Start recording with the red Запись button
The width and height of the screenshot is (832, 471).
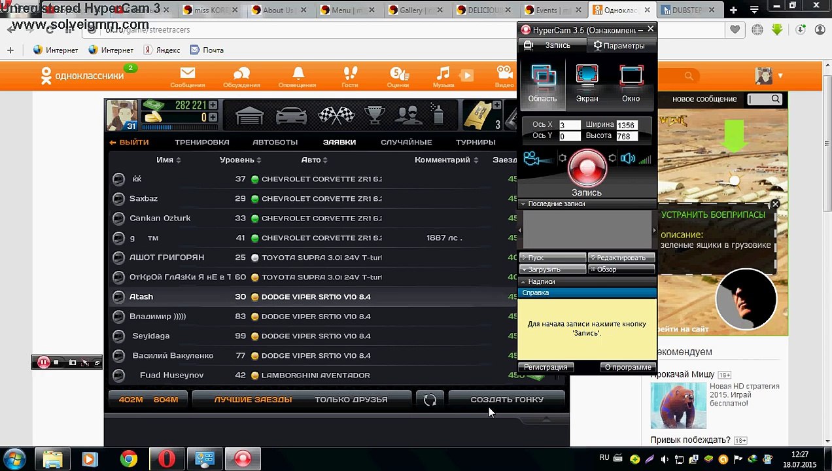tap(587, 168)
